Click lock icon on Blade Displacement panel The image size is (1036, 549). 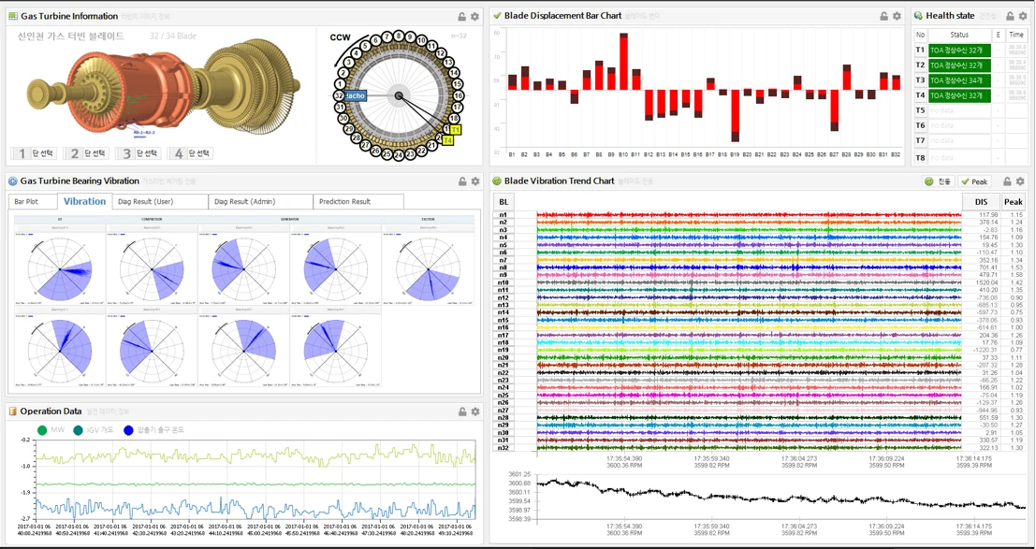point(883,16)
